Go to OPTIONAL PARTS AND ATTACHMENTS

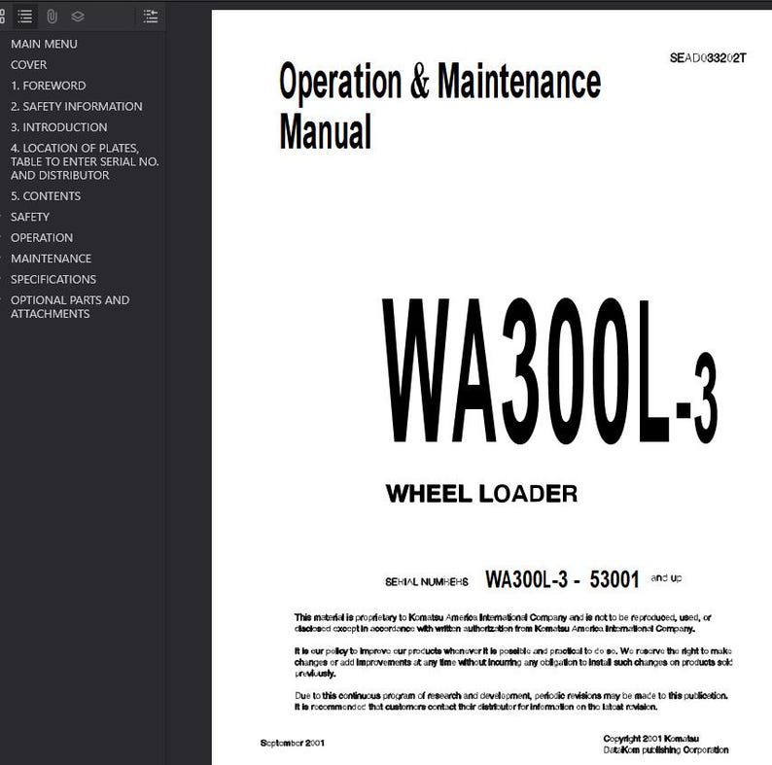tap(70, 307)
